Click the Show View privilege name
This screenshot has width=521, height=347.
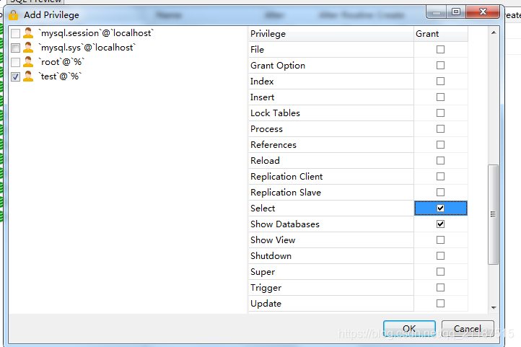click(273, 240)
